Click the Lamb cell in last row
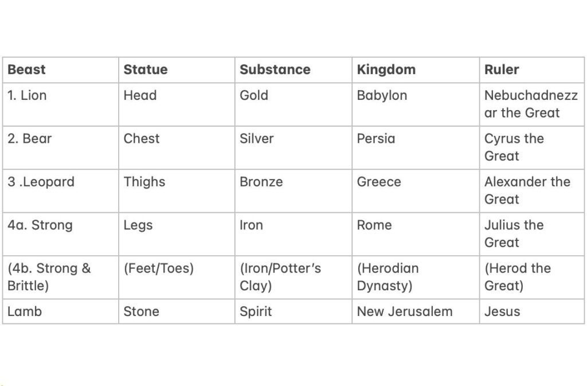Image resolution: width=587 pixels, height=386 pixels. click(x=25, y=311)
